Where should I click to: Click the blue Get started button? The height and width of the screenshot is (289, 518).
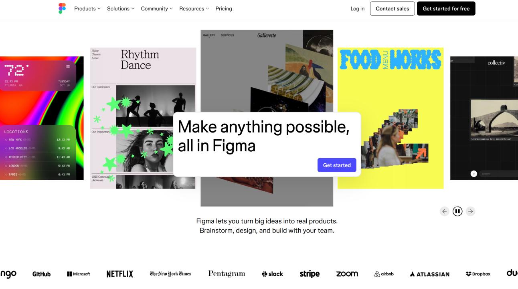[x=337, y=165]
